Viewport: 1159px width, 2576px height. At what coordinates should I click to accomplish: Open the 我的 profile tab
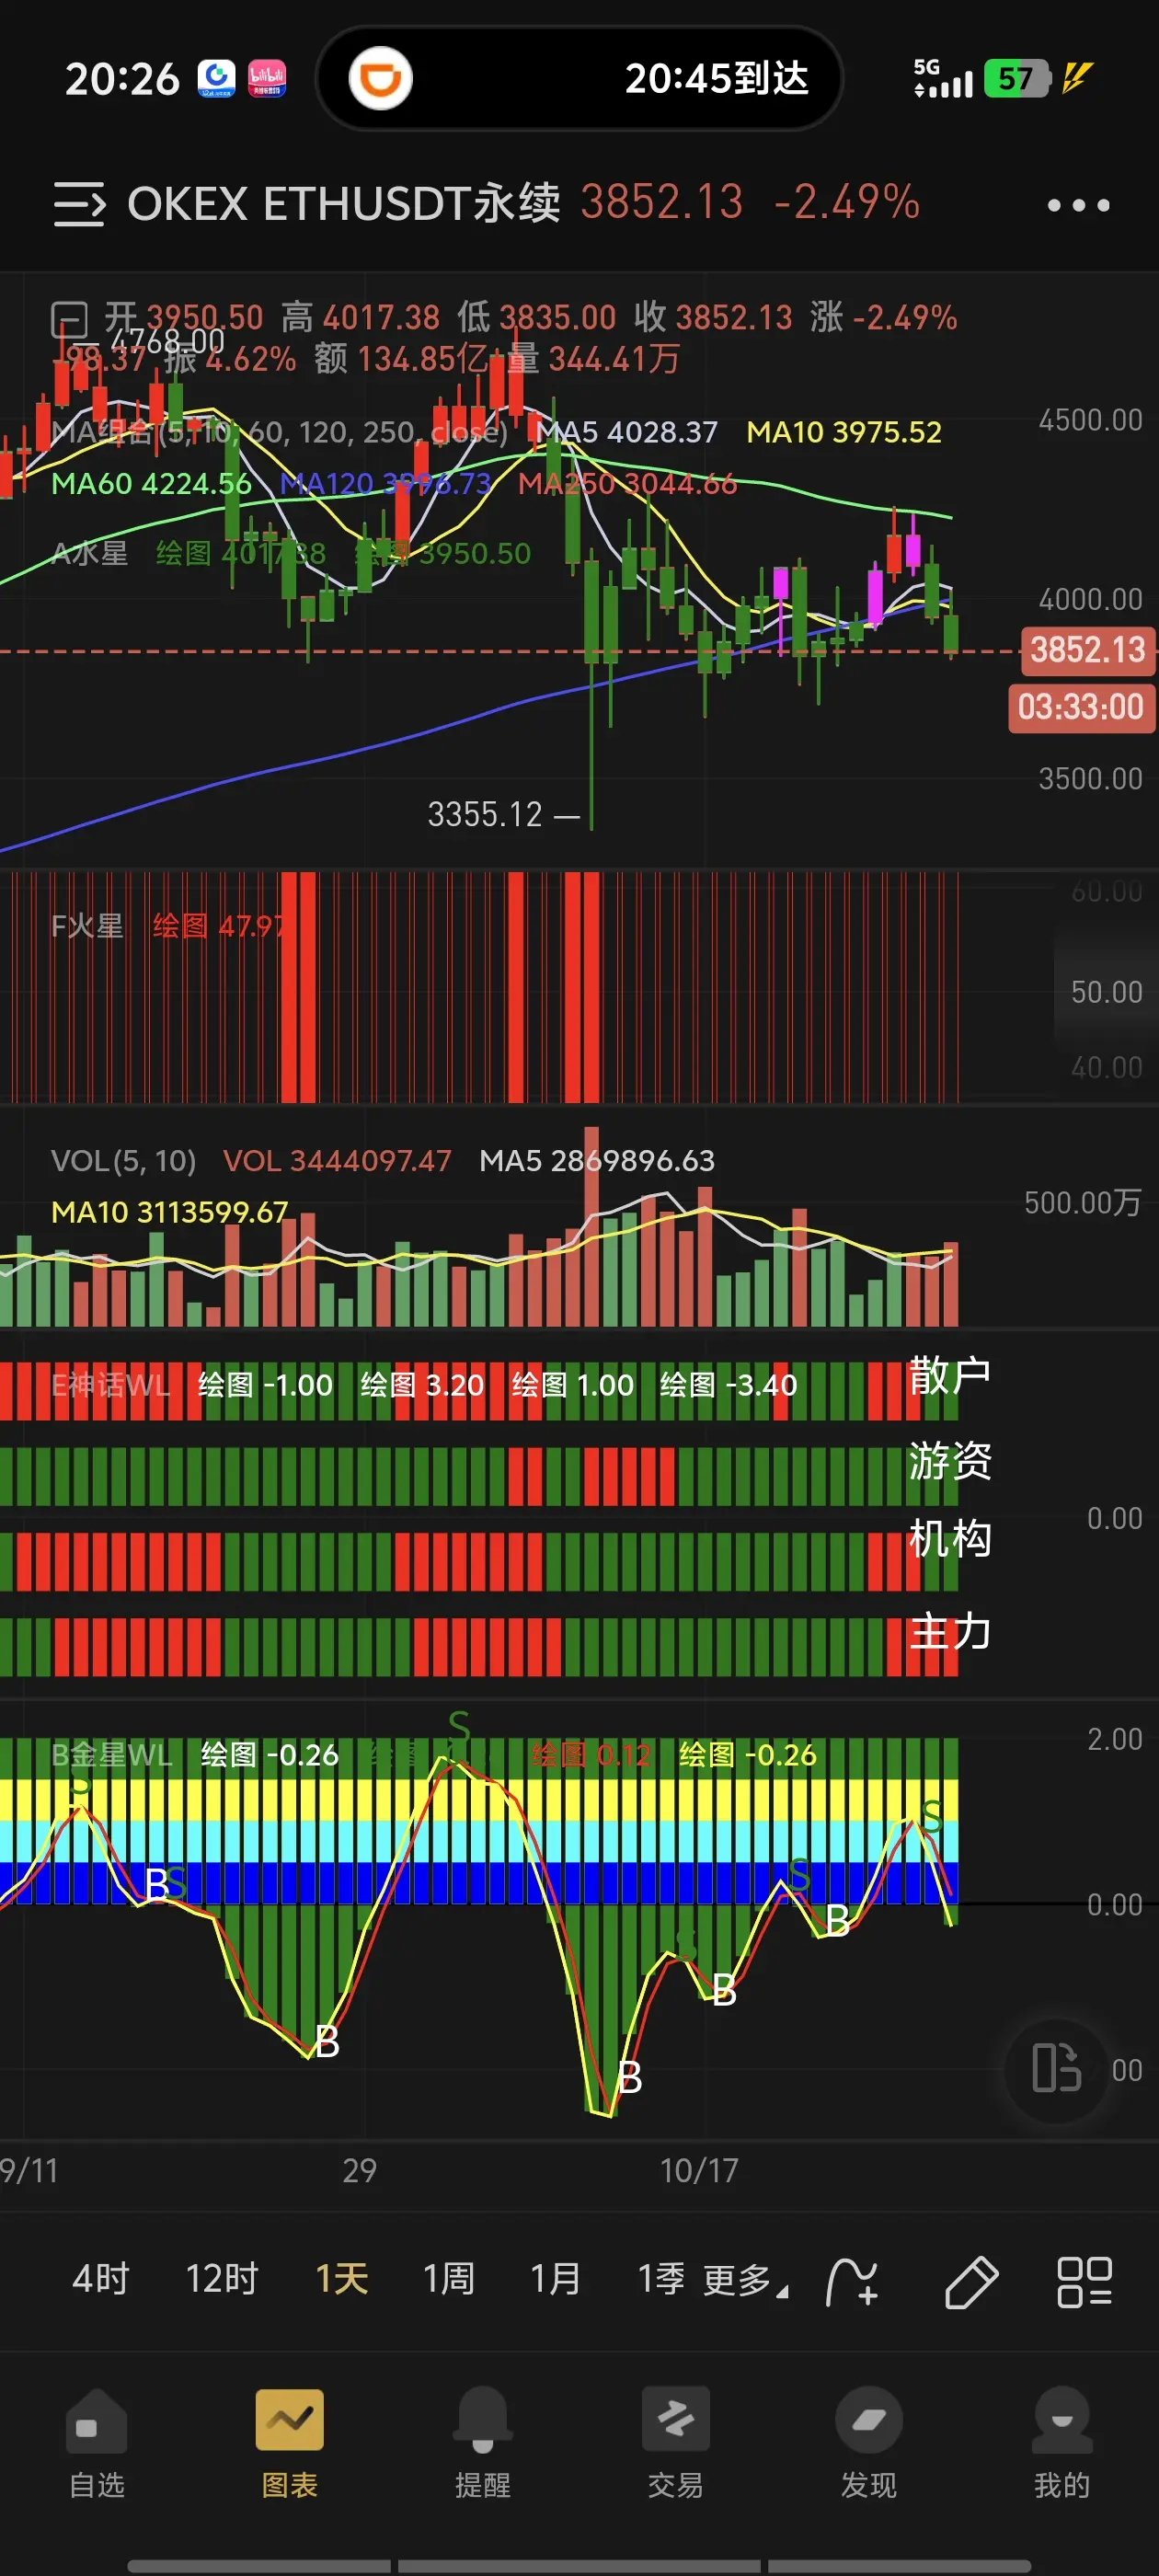tap(1062, 2444)
